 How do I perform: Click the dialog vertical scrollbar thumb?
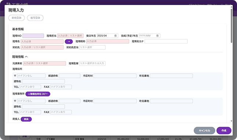(231, 26)
